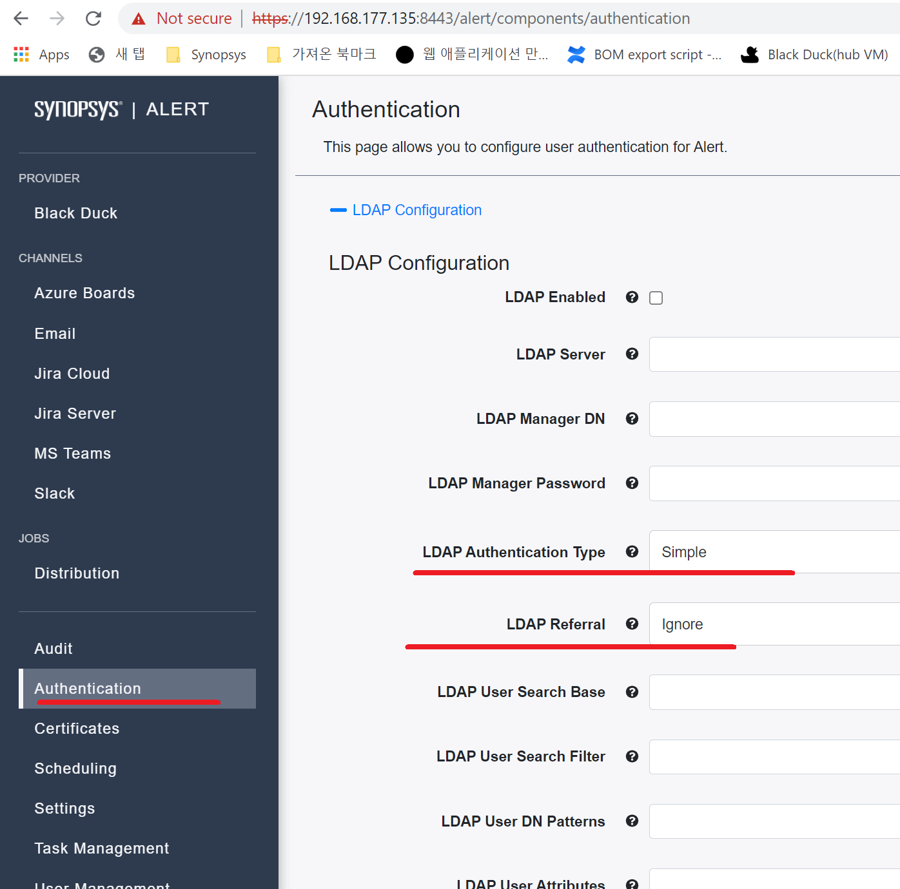Switch to the Scheduling page
Viewport: 900px width, 889px height.
tap(75, 768)
